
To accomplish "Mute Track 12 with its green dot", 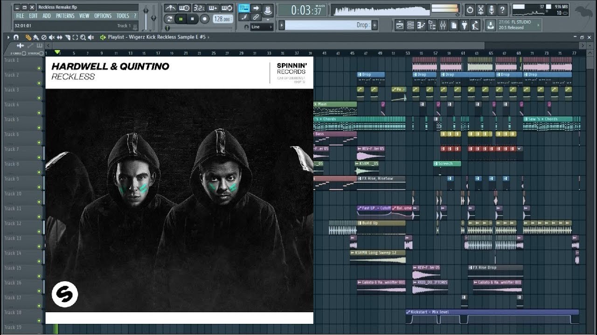I will (x=39, y=232).
